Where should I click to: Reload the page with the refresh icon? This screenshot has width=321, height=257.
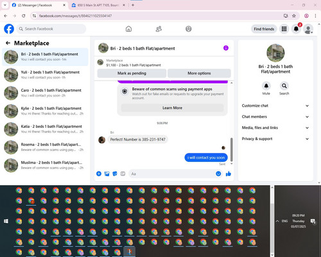coord(24,15)
